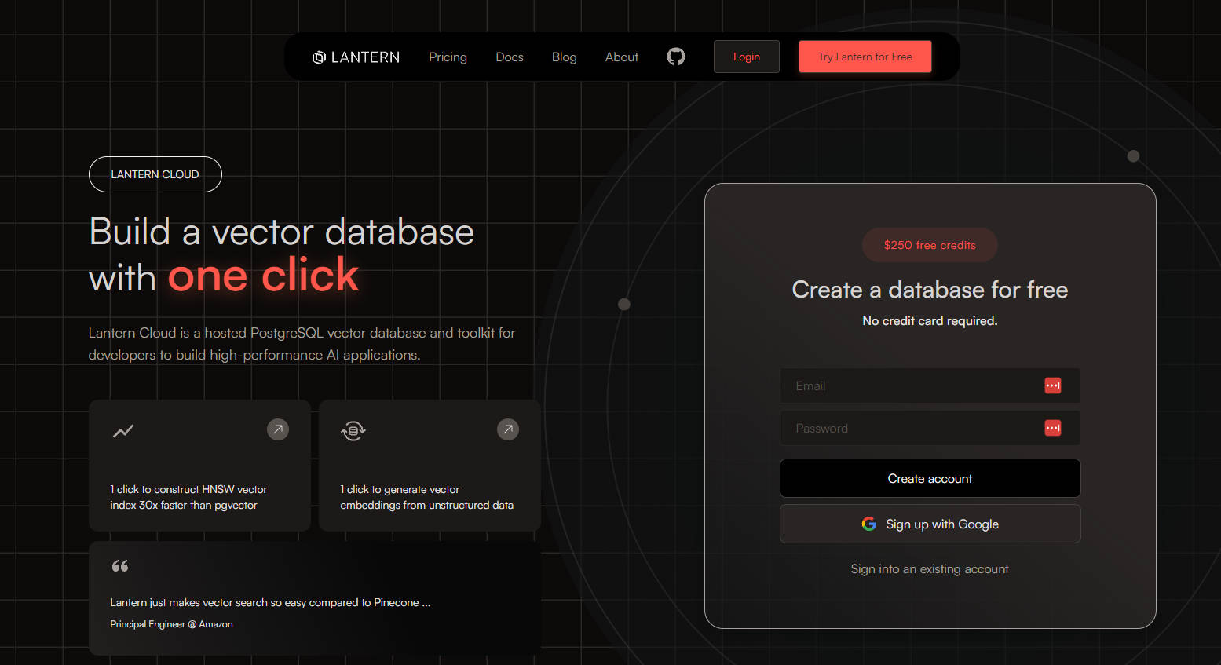Screen dimensions: 1221x665
Task: Follow Sign into an existing account link
Action: (x=930, y=569)
